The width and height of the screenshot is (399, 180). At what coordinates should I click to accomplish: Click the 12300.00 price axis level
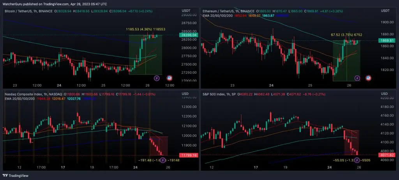[x=189, y=107]
